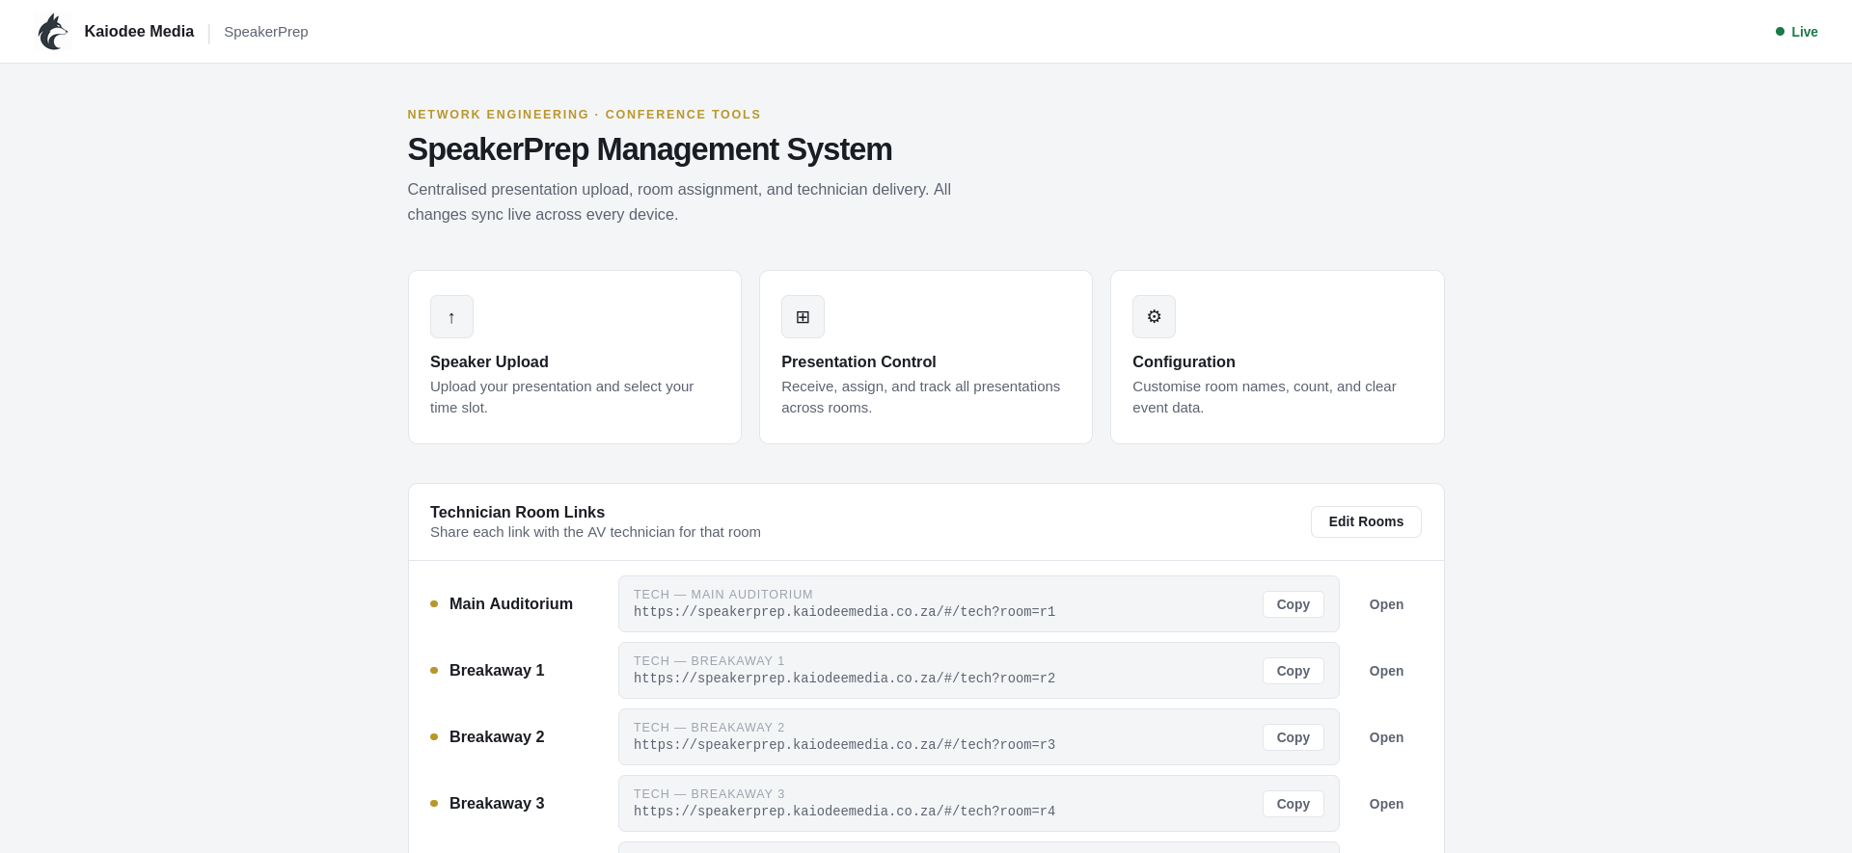The height and width of the screenshot is (853, 1852).
Task: Click the Breakaway 2 URL ending room=r3
Action: [x=844, y=745]
